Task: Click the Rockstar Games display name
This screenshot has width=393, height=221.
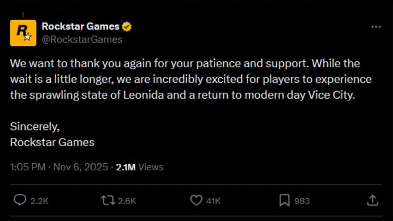Action: coord(80,27)
